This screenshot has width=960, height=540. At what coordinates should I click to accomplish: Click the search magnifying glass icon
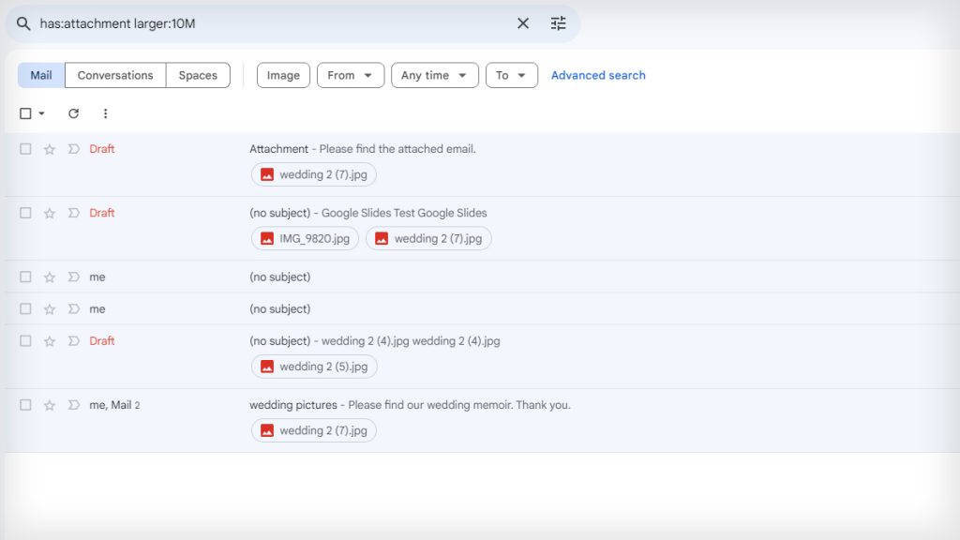(25, 23)
